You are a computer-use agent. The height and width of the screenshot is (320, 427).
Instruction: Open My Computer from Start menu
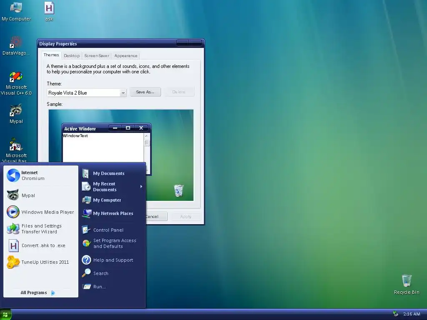tap(112, 200)
